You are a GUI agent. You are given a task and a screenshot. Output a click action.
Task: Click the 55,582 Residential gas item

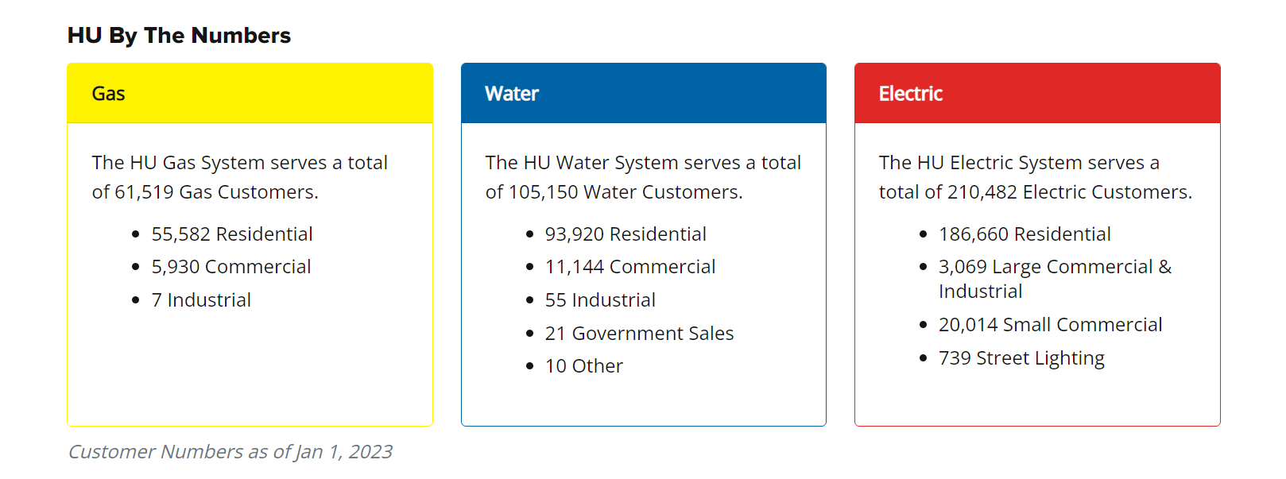click(231, 234)
